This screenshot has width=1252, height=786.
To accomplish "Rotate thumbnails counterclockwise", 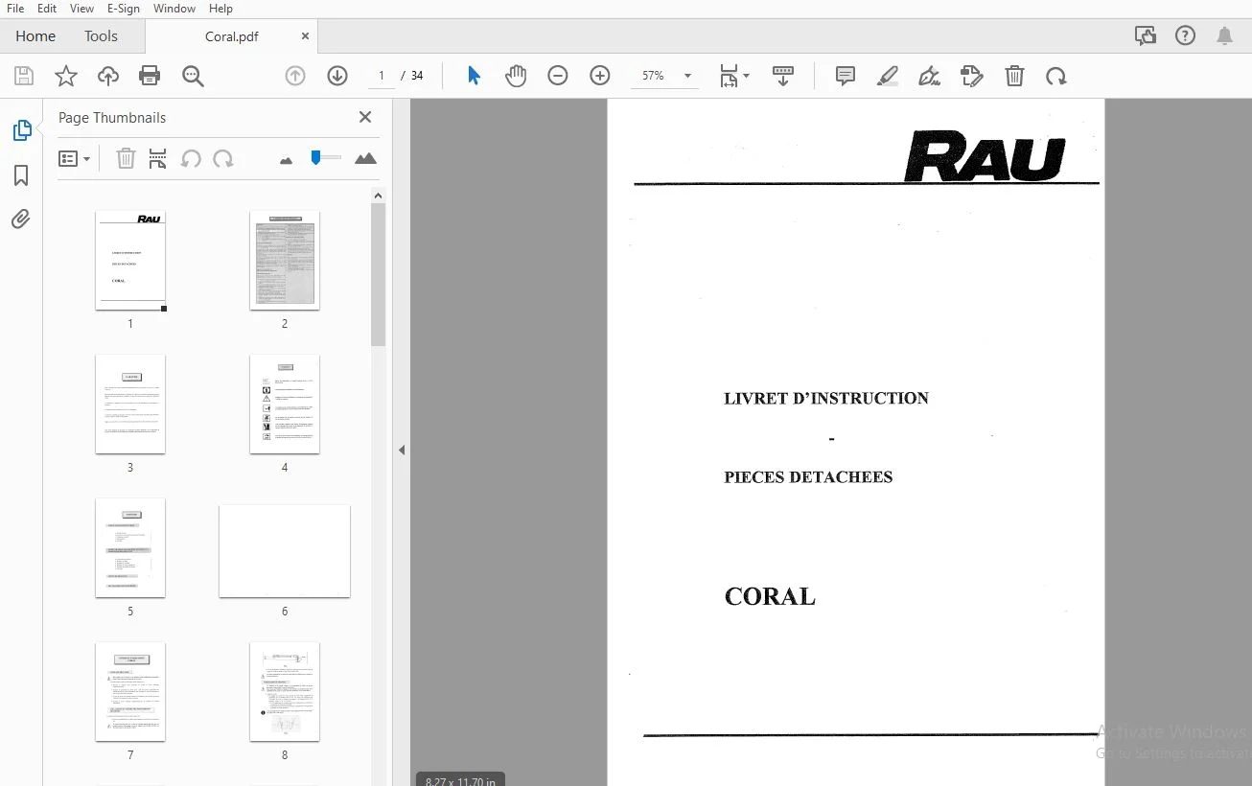I will (191, 159).
